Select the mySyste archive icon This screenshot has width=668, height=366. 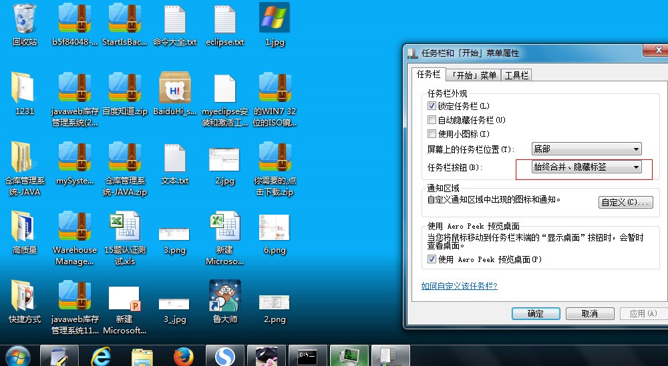click(x=75, y=157)
